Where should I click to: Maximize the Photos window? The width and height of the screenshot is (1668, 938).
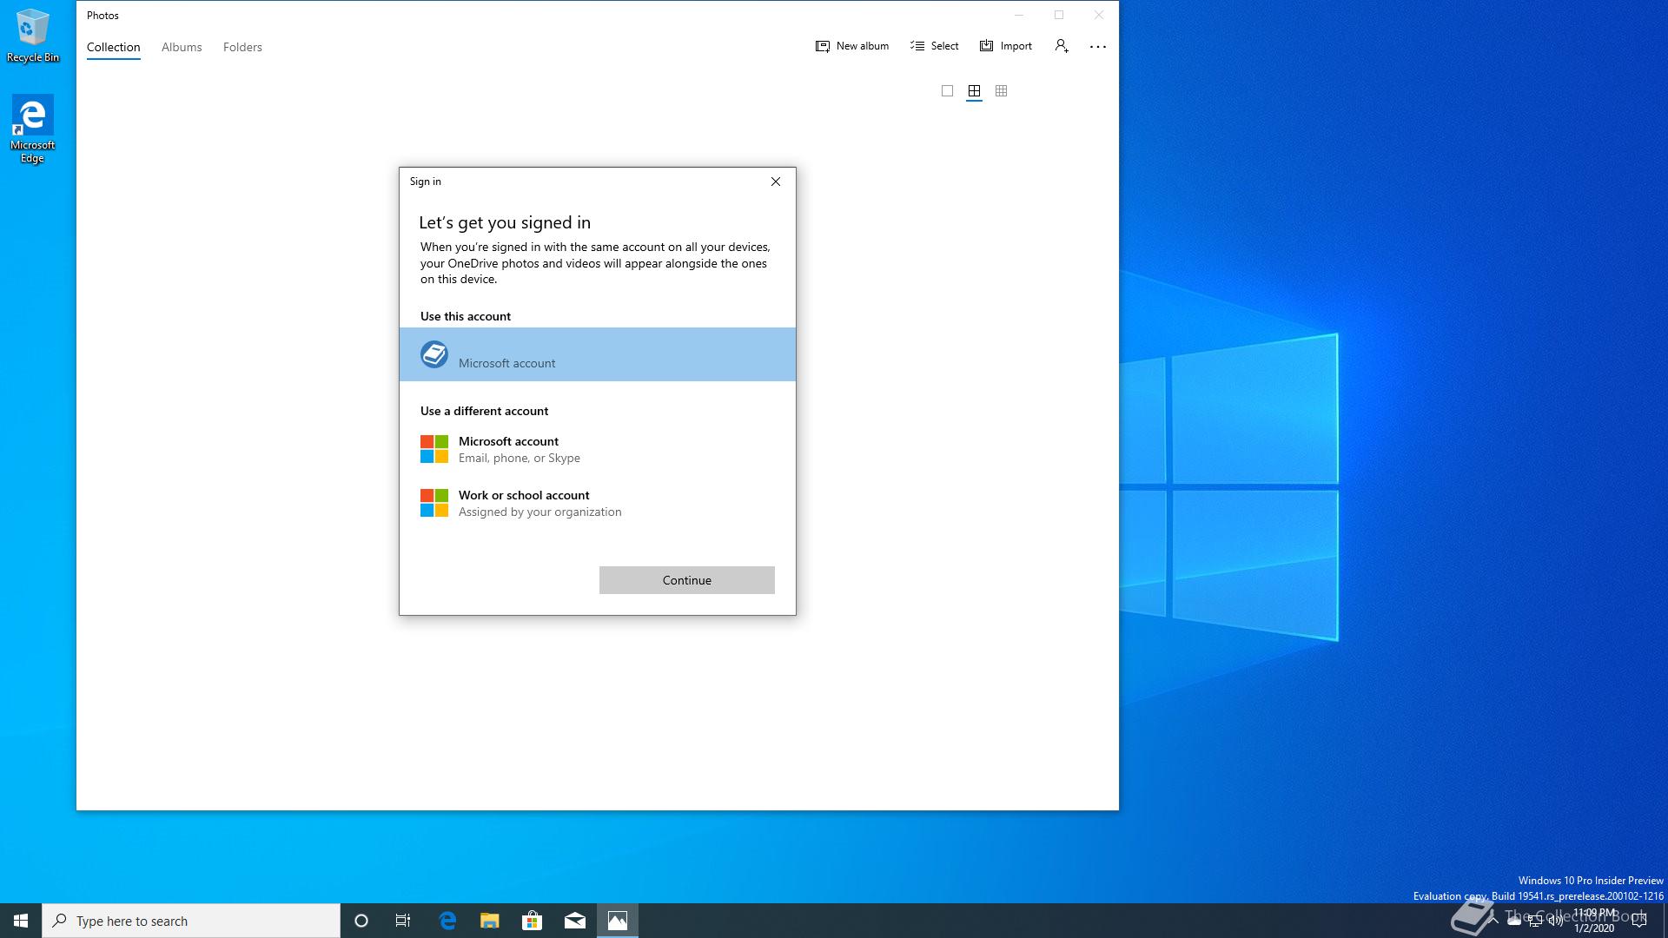click(x=1059, y=15)
